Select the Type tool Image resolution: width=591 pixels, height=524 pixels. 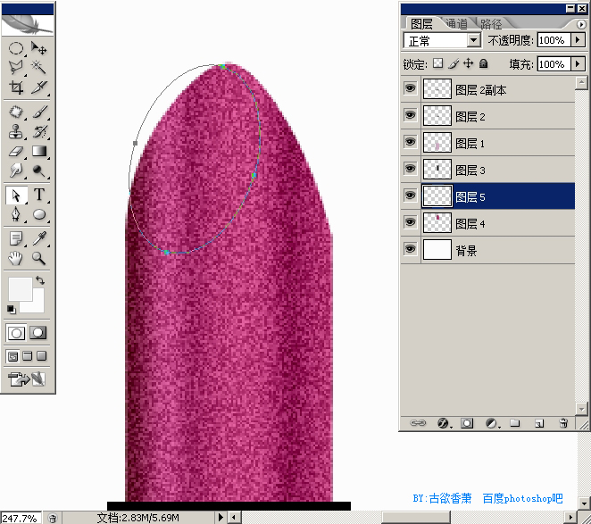point(39,195)
